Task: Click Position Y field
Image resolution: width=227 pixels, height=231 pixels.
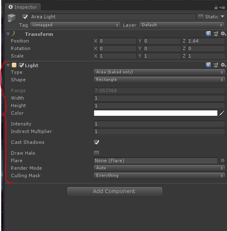Action: 162,41
